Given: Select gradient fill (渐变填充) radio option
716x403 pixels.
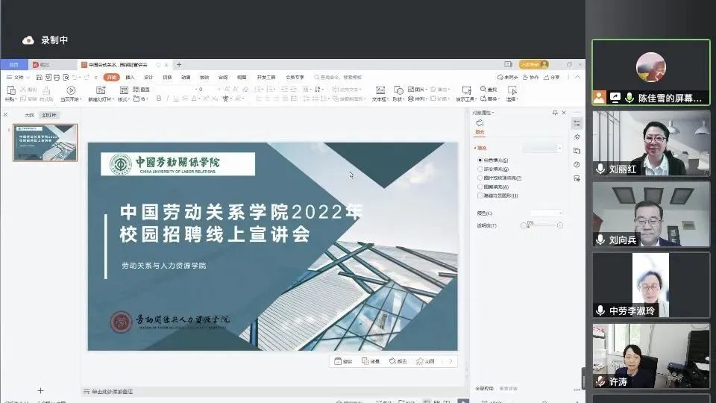Looking at the screenshot, I should click(480, 169).
